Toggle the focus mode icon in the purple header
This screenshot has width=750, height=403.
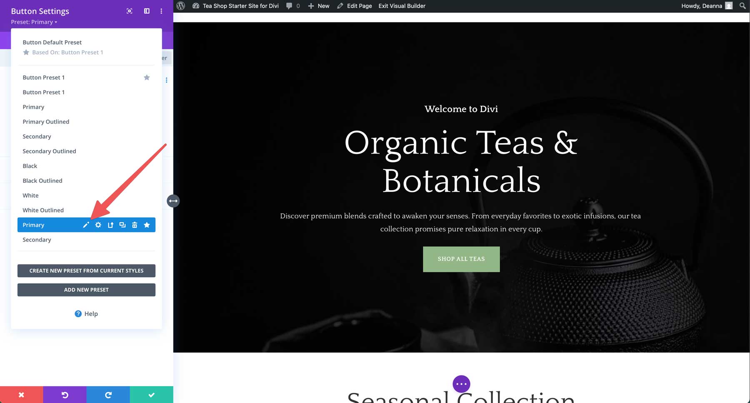pyautogui.click(x=129, y=11)
